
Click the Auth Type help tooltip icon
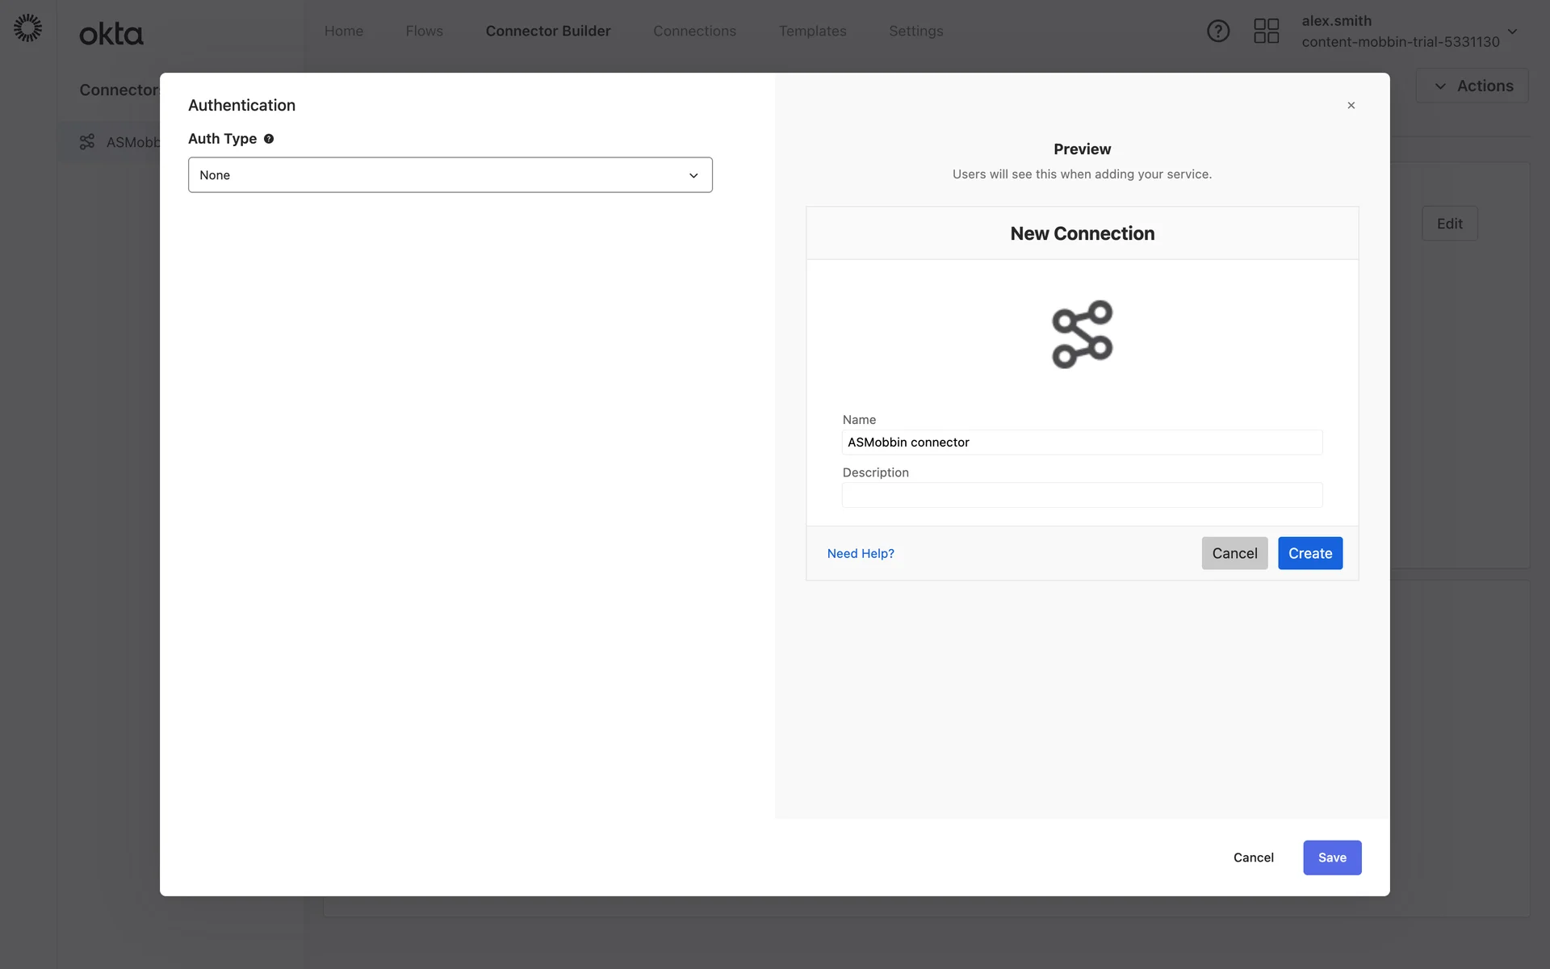tap(269, 139)
